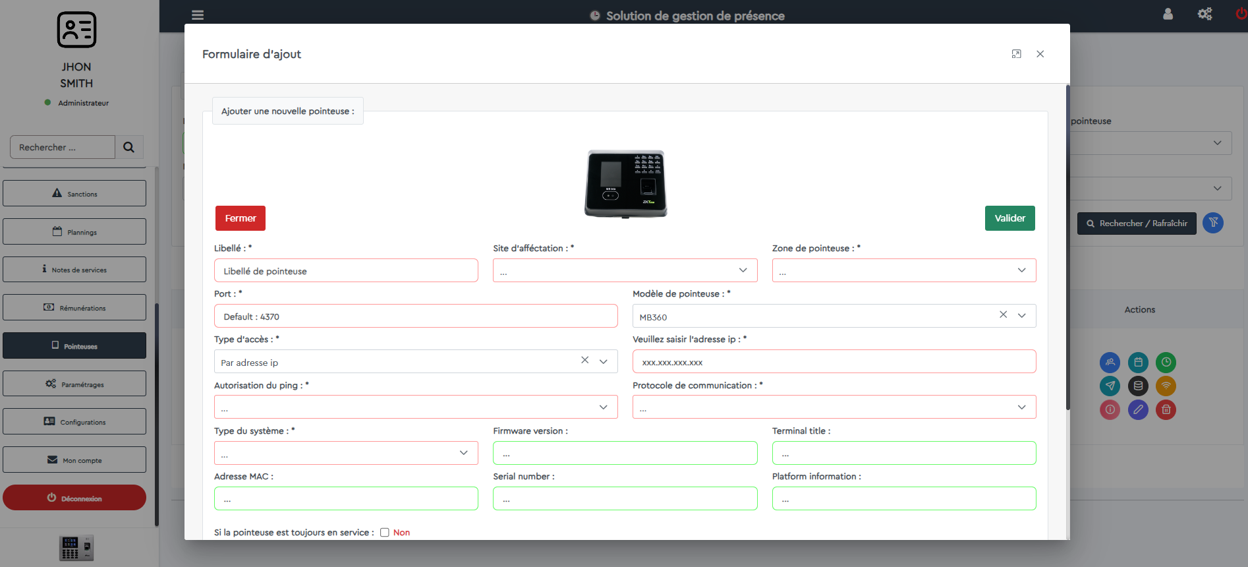
Task: Click the paper plane send action icon
Action: tap(1110, 386)
